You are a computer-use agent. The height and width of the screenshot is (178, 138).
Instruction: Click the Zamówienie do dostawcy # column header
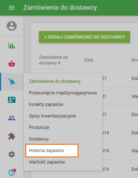click(53, 60)
